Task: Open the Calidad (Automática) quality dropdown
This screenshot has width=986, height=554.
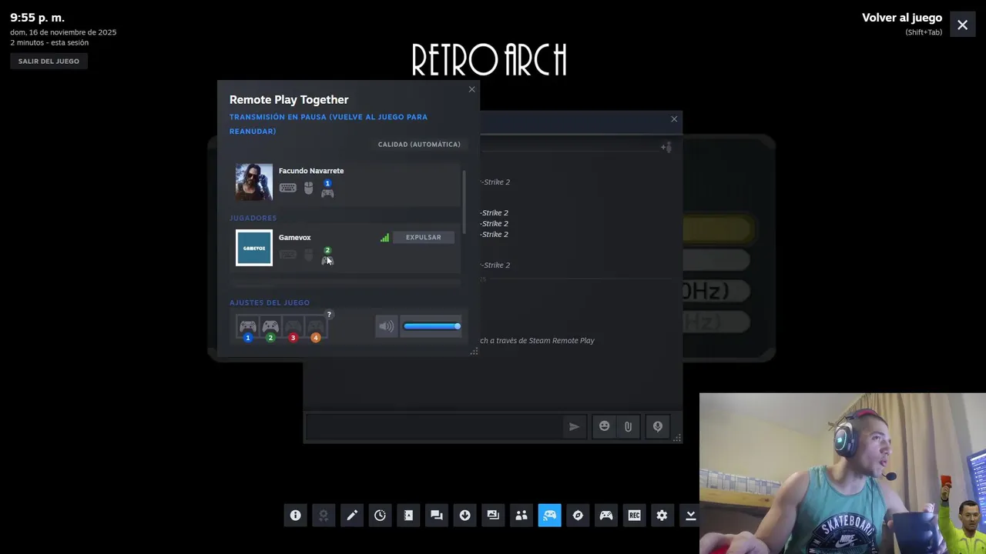Action: click(x=419, y=145)
